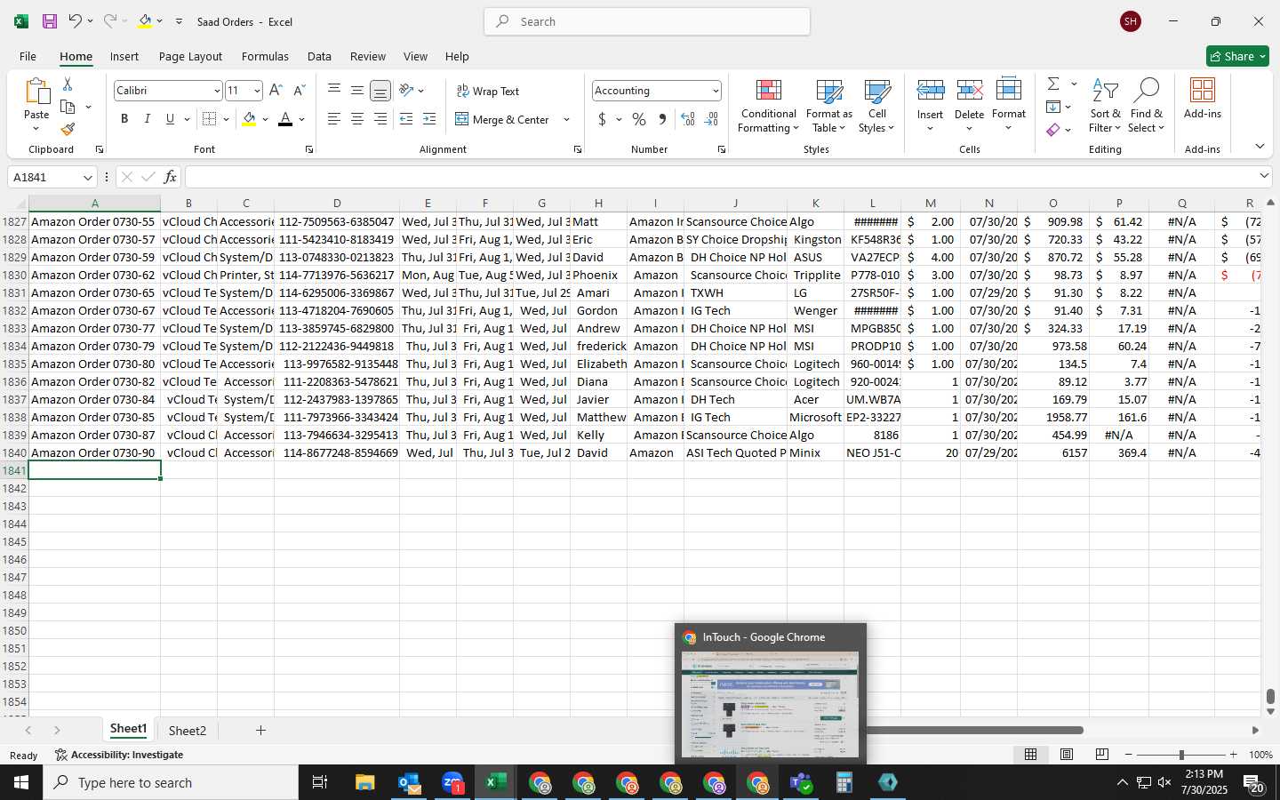The image size is (1280, 800).
Task: Click the Accounting Number Format dollar icon
Action: [x=602, y=119]
